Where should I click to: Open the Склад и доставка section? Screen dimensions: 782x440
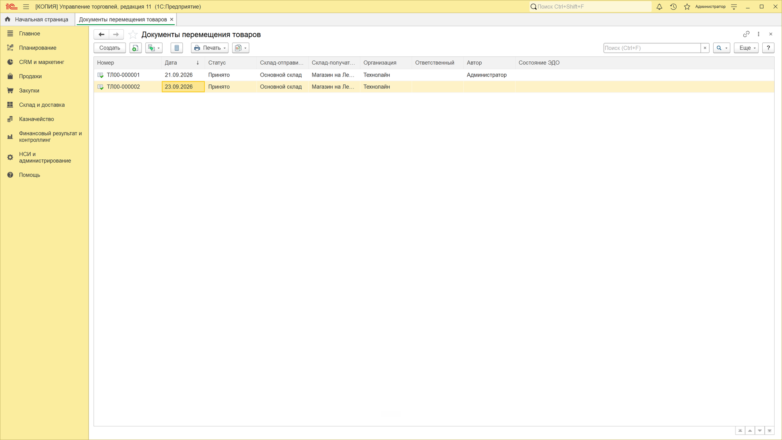pyautogui.click(x=42, y=105)
